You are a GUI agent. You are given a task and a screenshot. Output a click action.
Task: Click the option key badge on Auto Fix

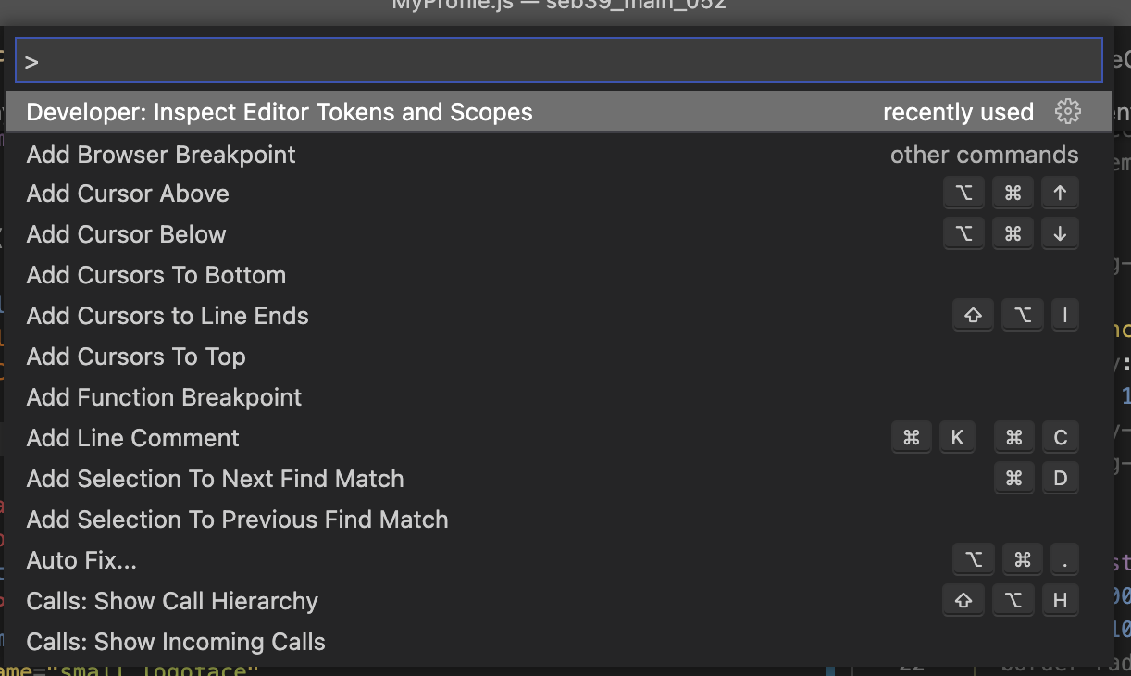pos(973,559)
